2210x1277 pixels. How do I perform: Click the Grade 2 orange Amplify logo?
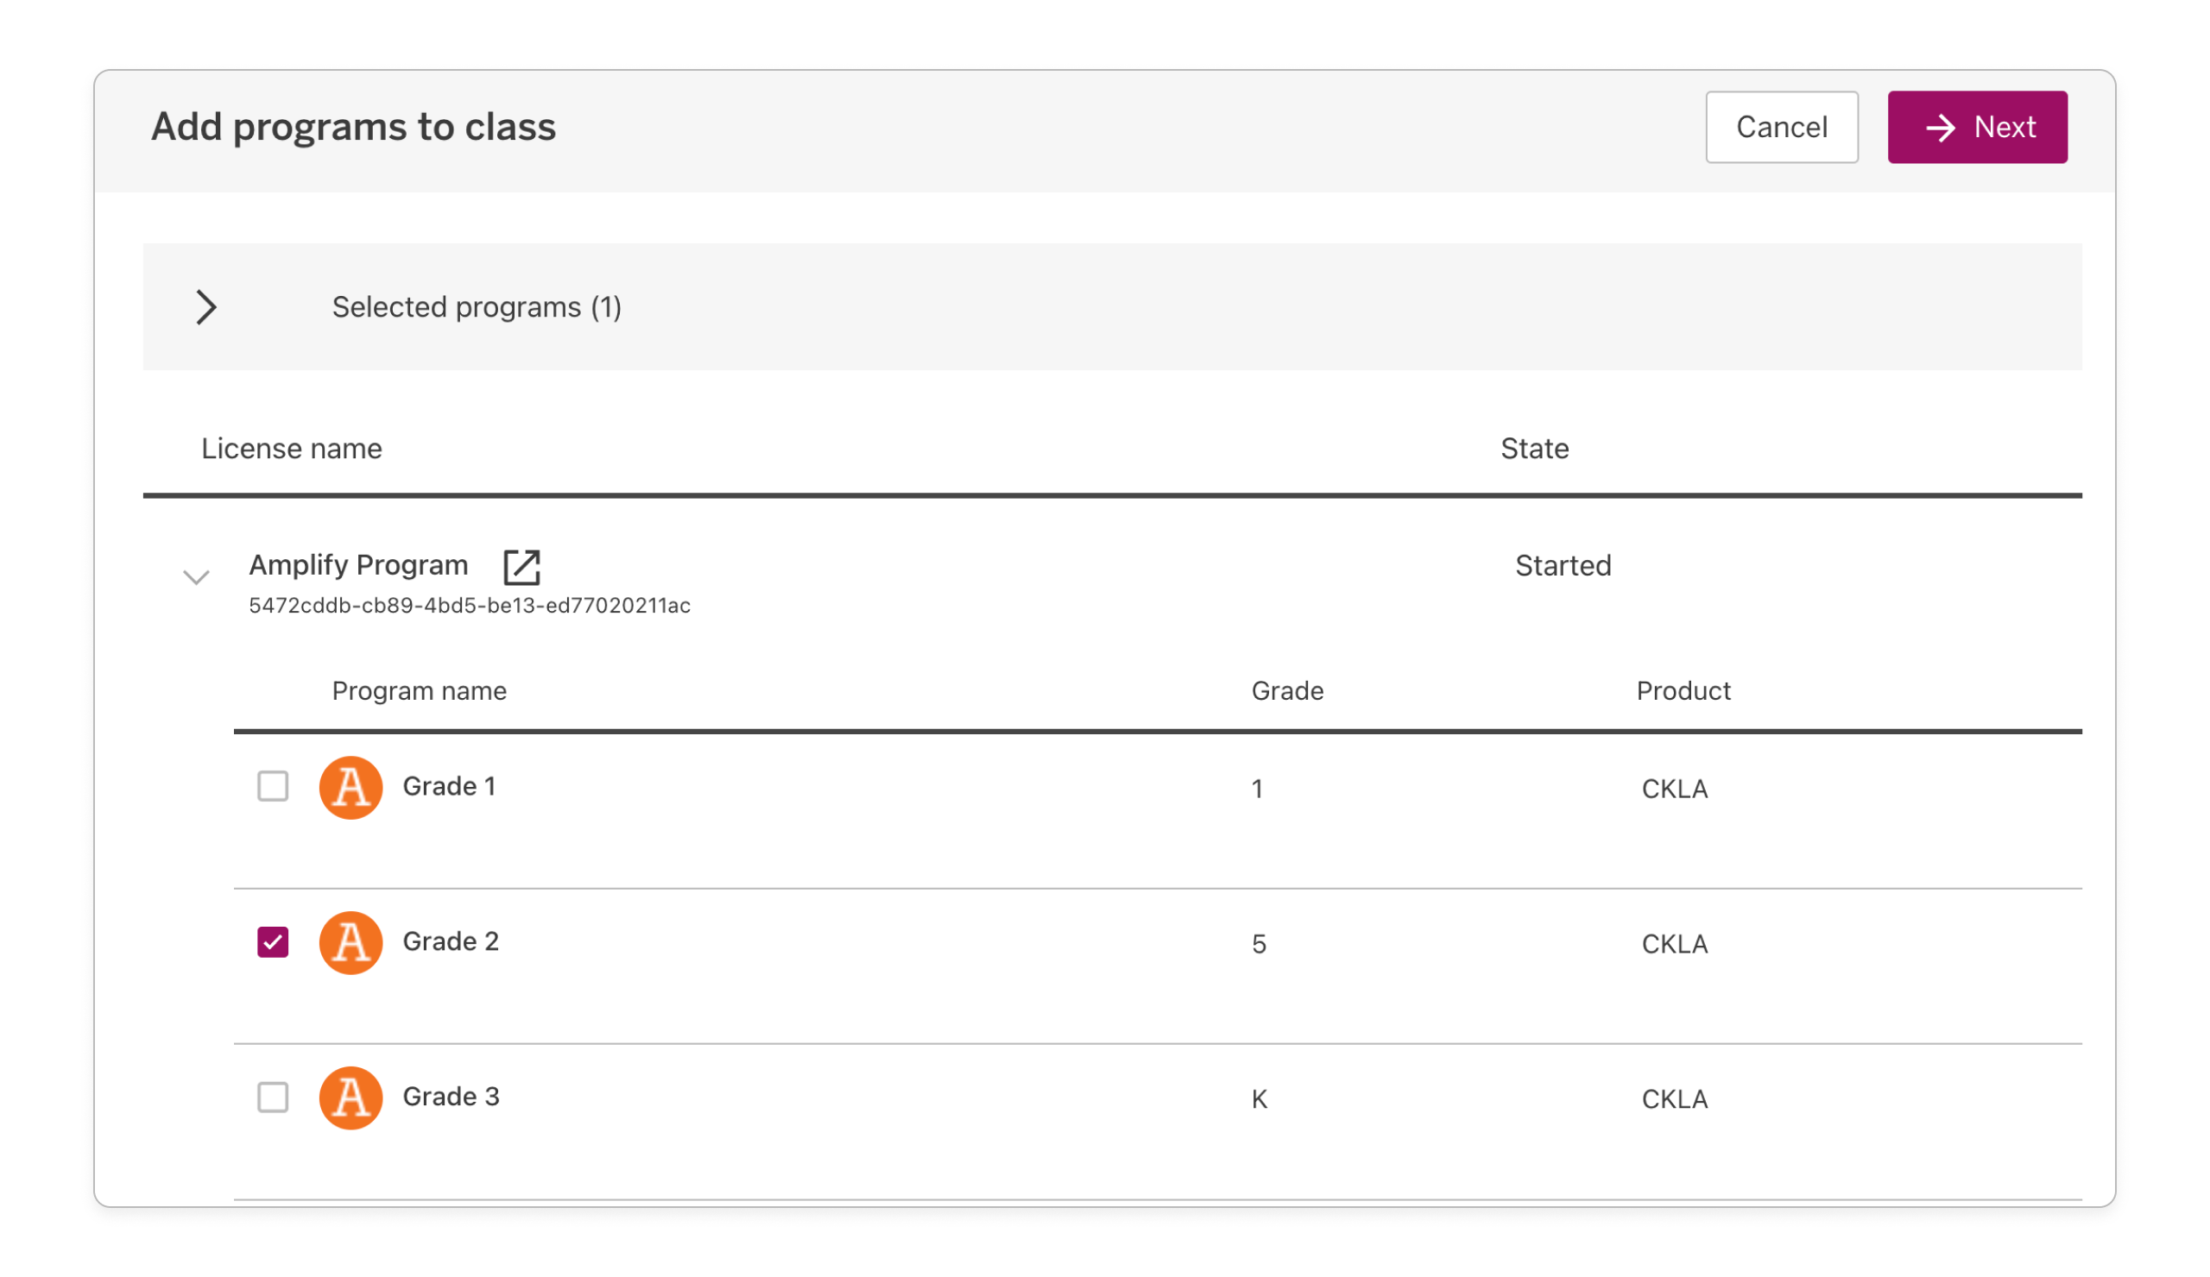click(x=350, y=942)
